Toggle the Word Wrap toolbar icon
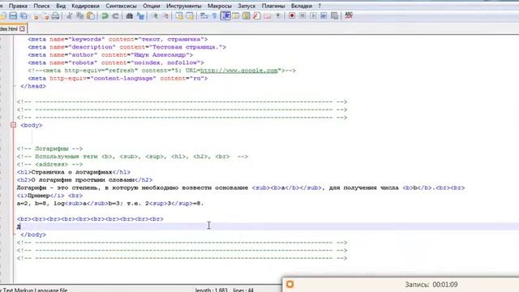Screen dimensions: 519x292 pos(204,15)
